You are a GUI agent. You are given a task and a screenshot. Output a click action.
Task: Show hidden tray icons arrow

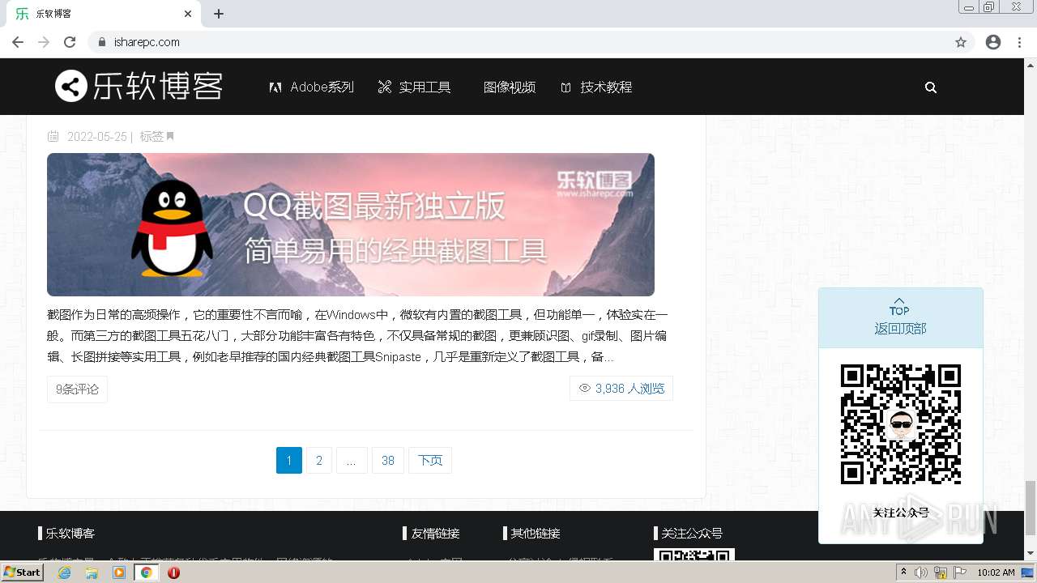point(904,572)
